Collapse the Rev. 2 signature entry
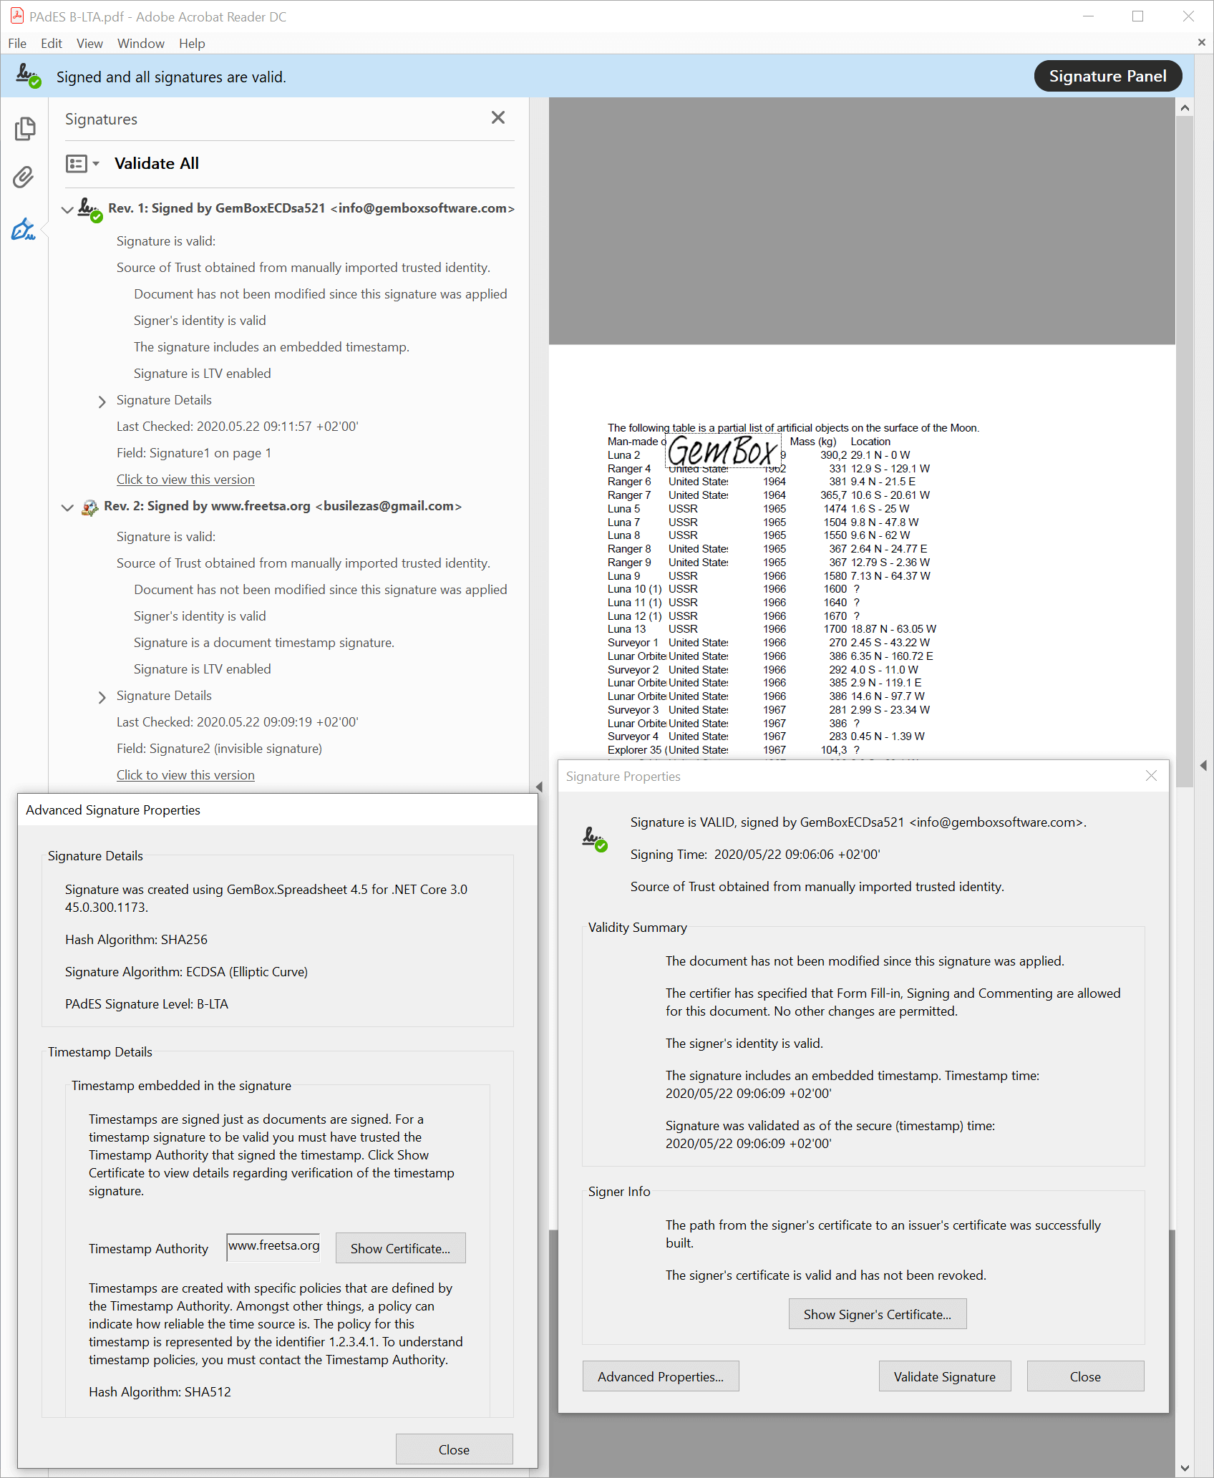Viewport: 1214px width, 1478px height. tap(67, 507)
